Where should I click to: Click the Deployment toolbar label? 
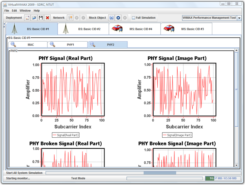pos(14,18)
